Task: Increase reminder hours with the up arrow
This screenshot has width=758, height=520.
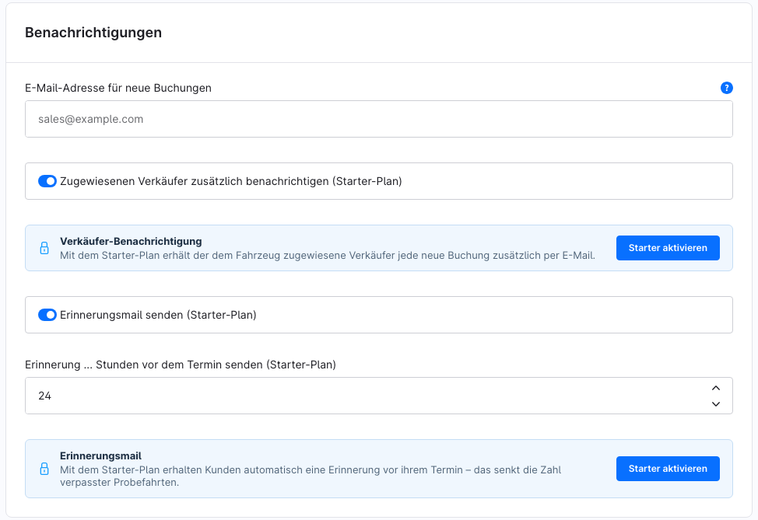Action: pyautogui.click(x=715, y=388)
